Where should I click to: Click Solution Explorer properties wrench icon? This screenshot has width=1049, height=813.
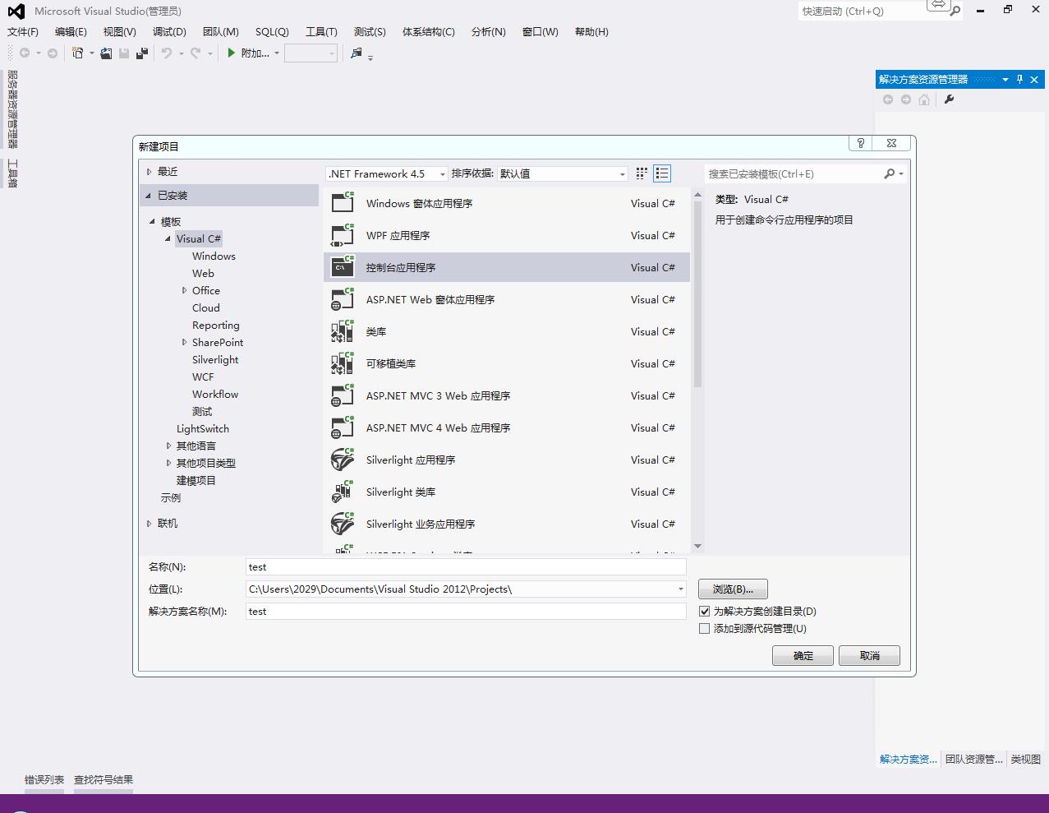pyautogui.click(x=949, y=99)
